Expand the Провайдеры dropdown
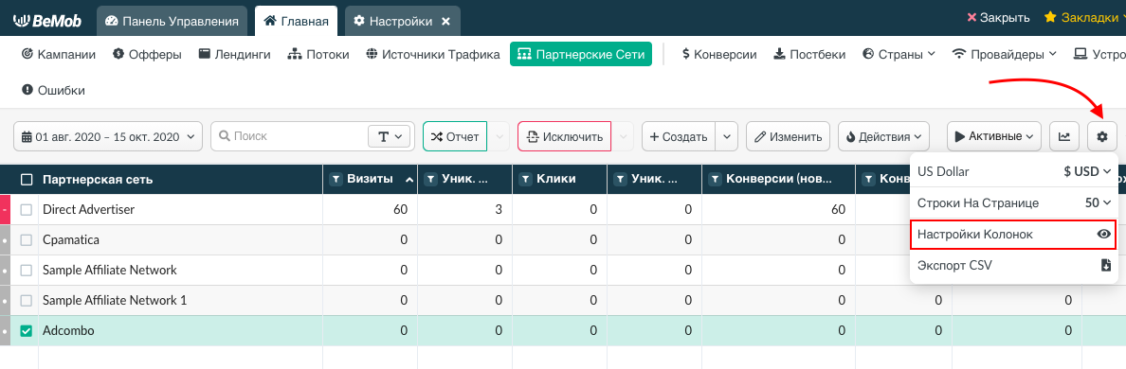 click(x=1004, y=54)
